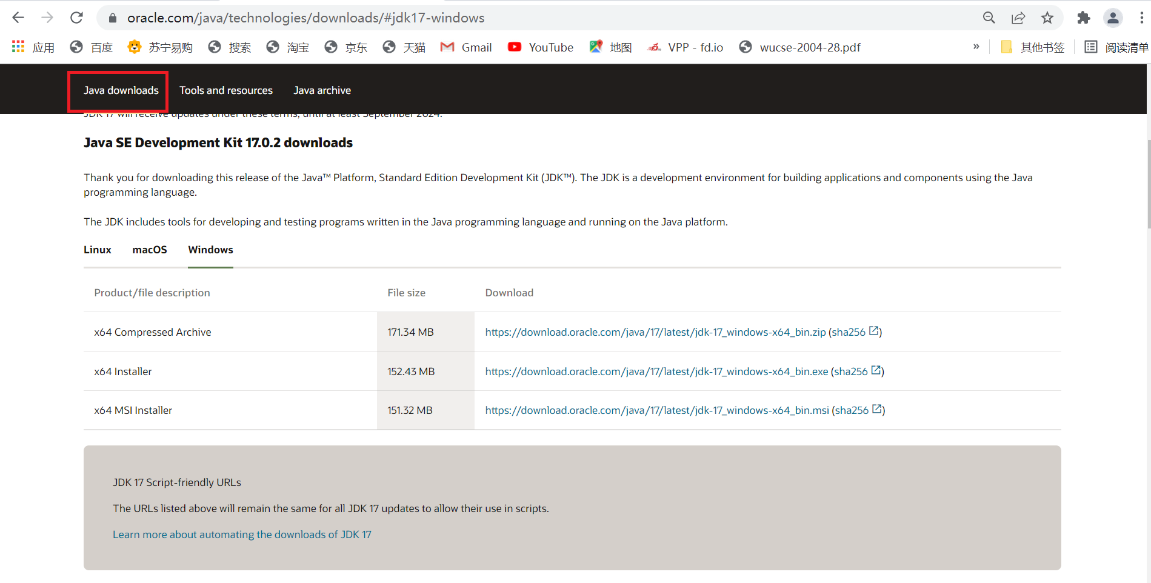Open the user profile avatar icon
Viewport: 1151px width, 583px height.
(x=1113, y=18)
